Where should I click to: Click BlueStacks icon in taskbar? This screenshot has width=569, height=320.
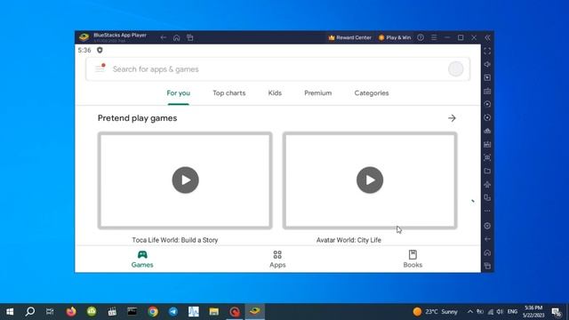click(x=255, y=312)
